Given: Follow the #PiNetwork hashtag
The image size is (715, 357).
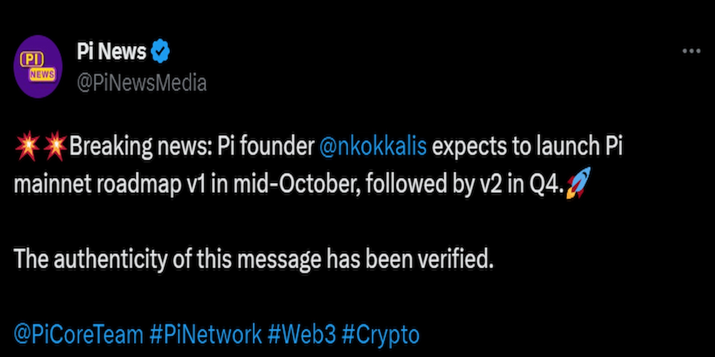Looking at the screenshot, I should pyautogui.click(x=206, y=335).
